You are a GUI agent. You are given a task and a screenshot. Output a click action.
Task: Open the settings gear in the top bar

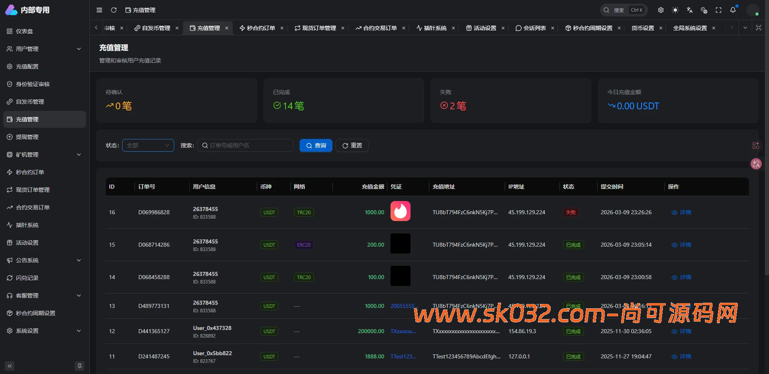(661, 10)
